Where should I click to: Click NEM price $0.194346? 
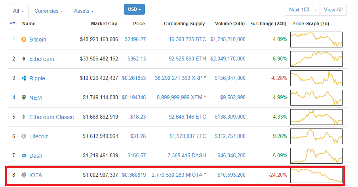click(134, 97)
